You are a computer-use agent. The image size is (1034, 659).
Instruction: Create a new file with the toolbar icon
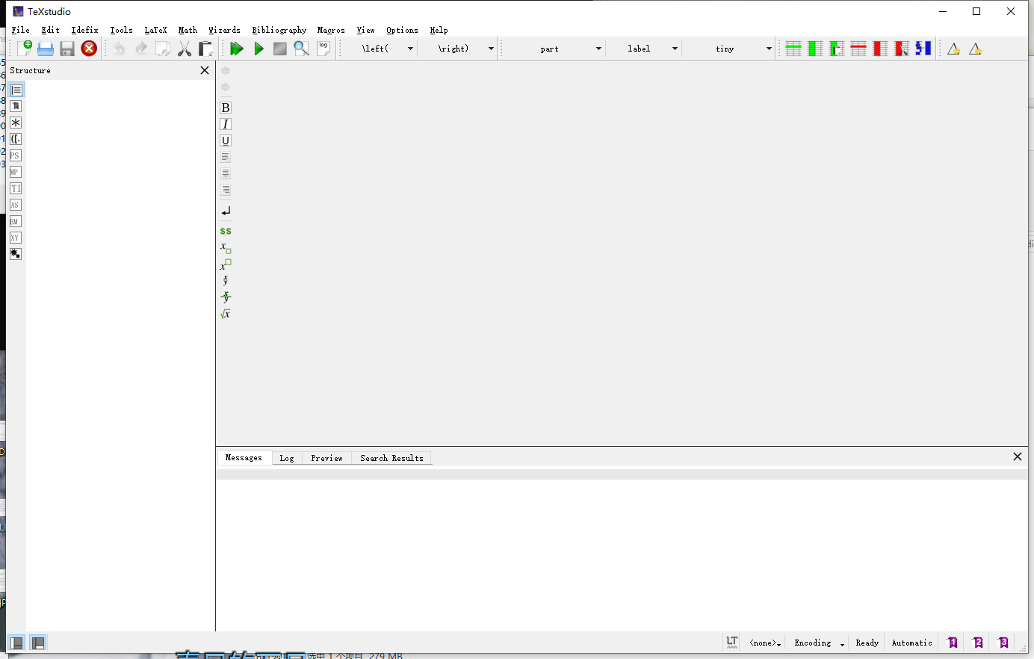[25, 49]
